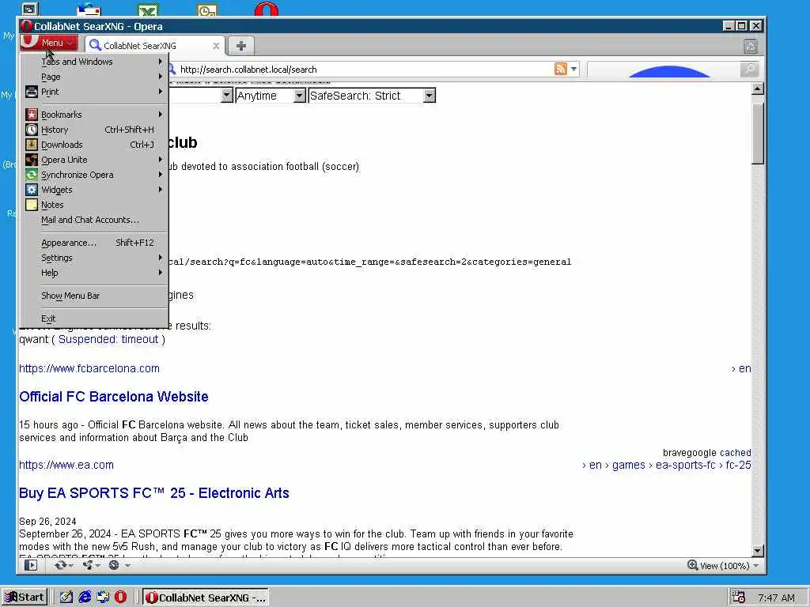Image resolution: width=810 pixels, height=607 pixels.
Task: Choose Page in Opera menu
Action: click(x=95, y=77)
